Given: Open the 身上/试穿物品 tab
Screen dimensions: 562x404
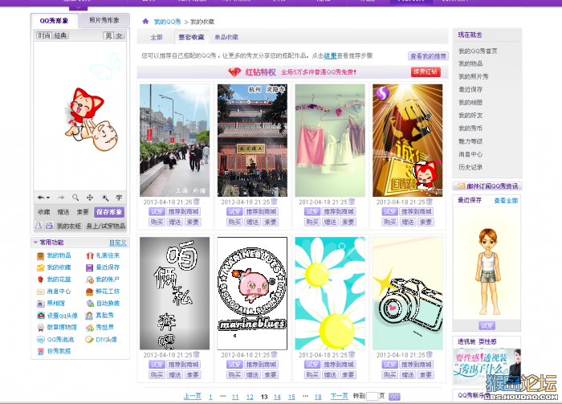Looking at the screenshot, I should 106,226.
